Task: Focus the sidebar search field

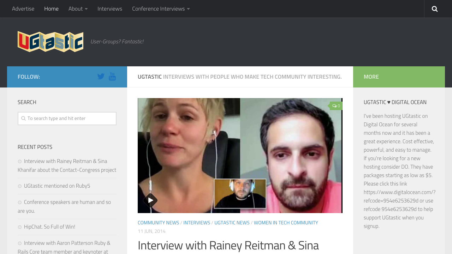Action: [67, 119]
